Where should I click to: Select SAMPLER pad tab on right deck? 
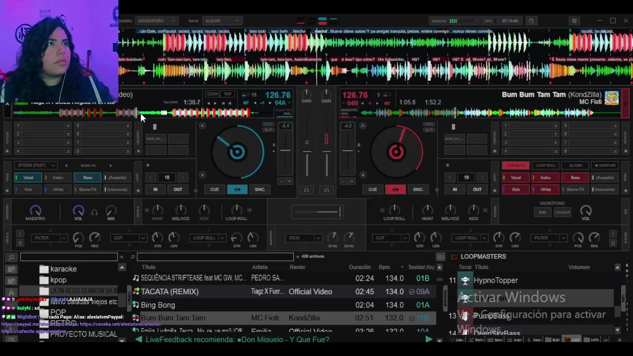pyautogui.click(x=605, y=165)
